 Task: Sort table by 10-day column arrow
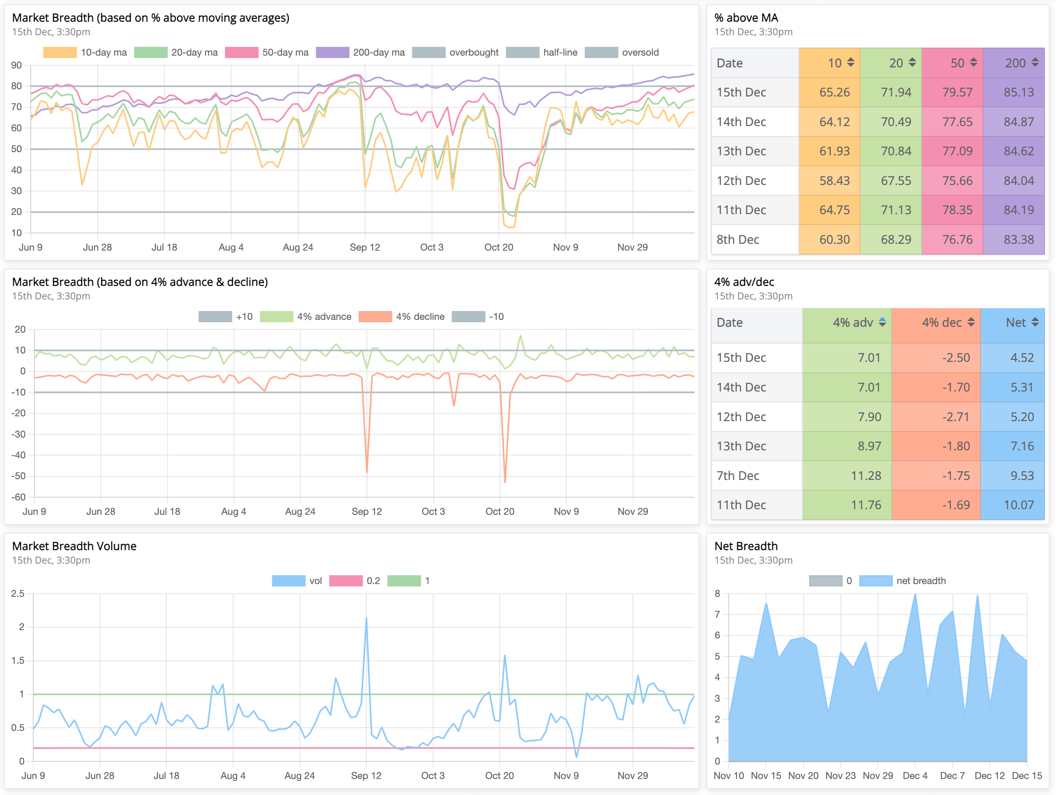[851, 62]
